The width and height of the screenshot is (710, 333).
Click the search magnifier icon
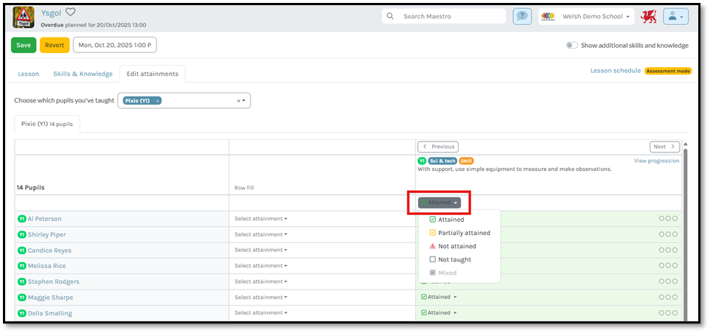(390, 16)
